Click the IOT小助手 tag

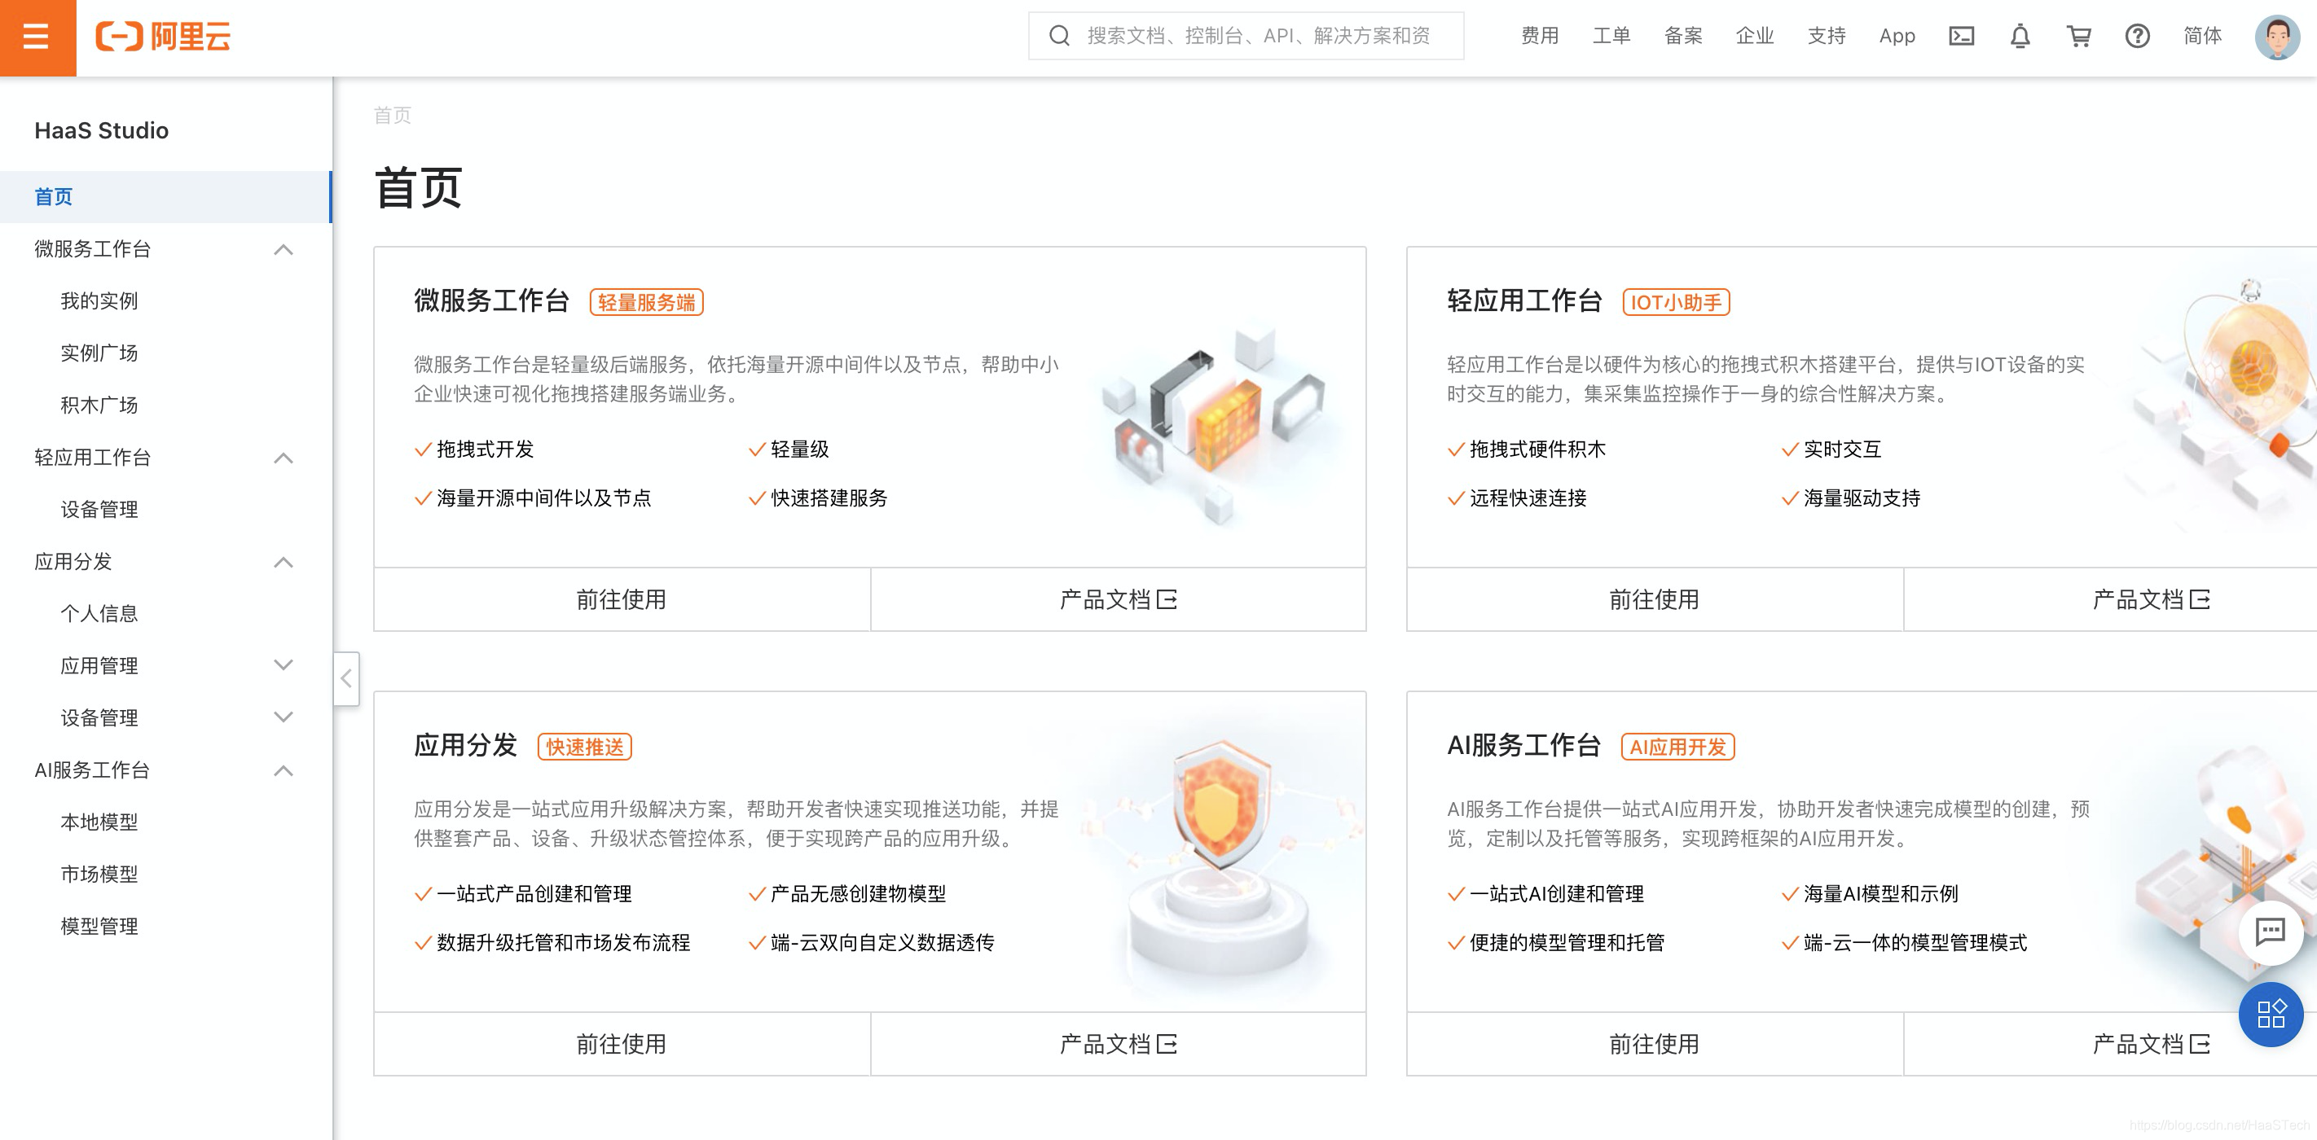(1676, 302)
